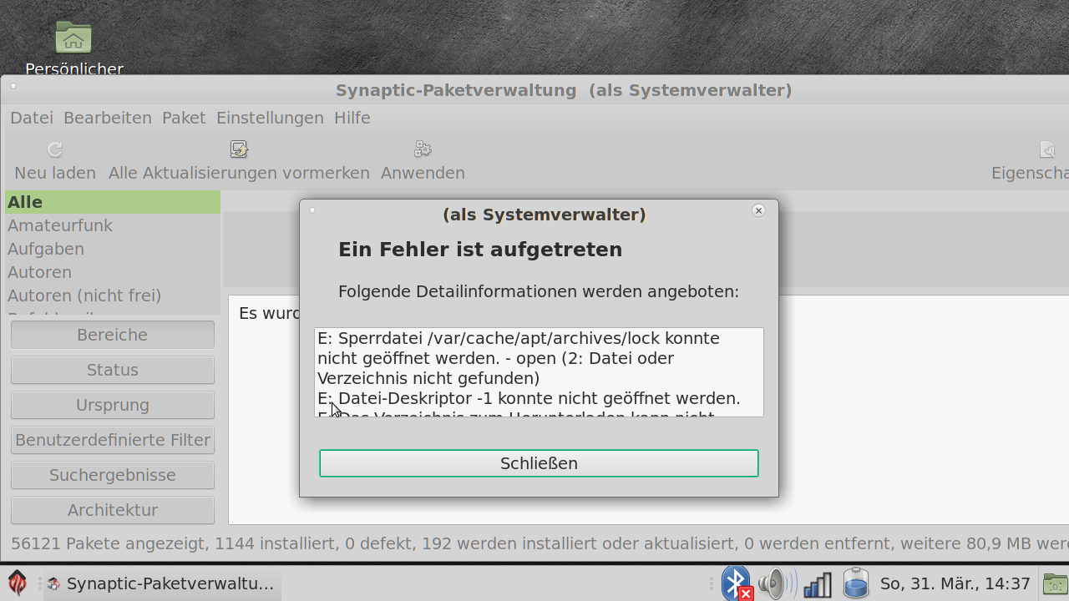Click the Anwenden gears icon

[423, 149]
